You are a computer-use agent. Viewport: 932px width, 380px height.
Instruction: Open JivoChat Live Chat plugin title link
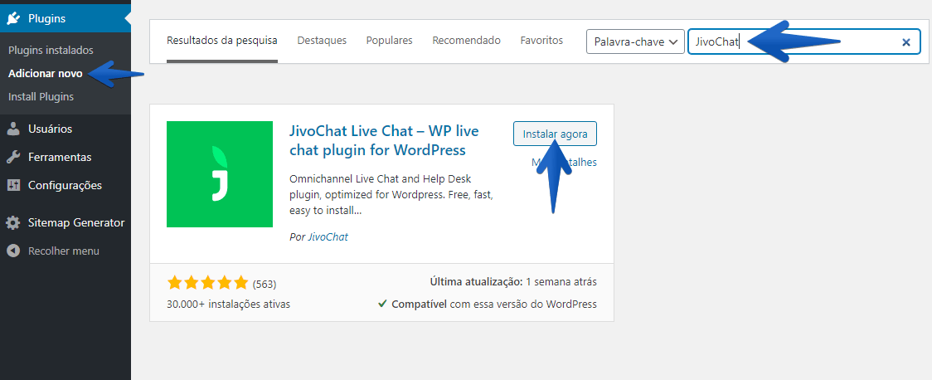pos(384,140)
